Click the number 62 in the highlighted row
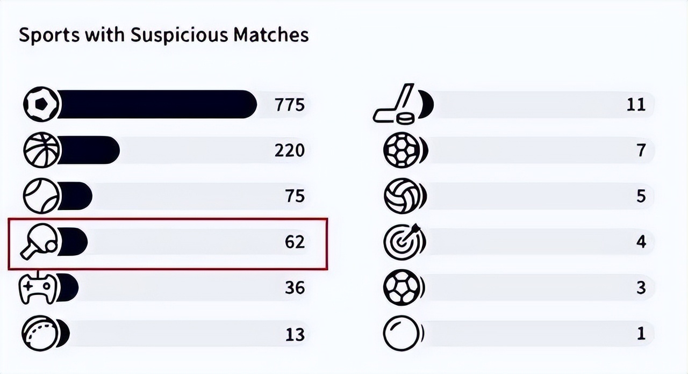The image size is (688, 374). [x=295, y=242]
